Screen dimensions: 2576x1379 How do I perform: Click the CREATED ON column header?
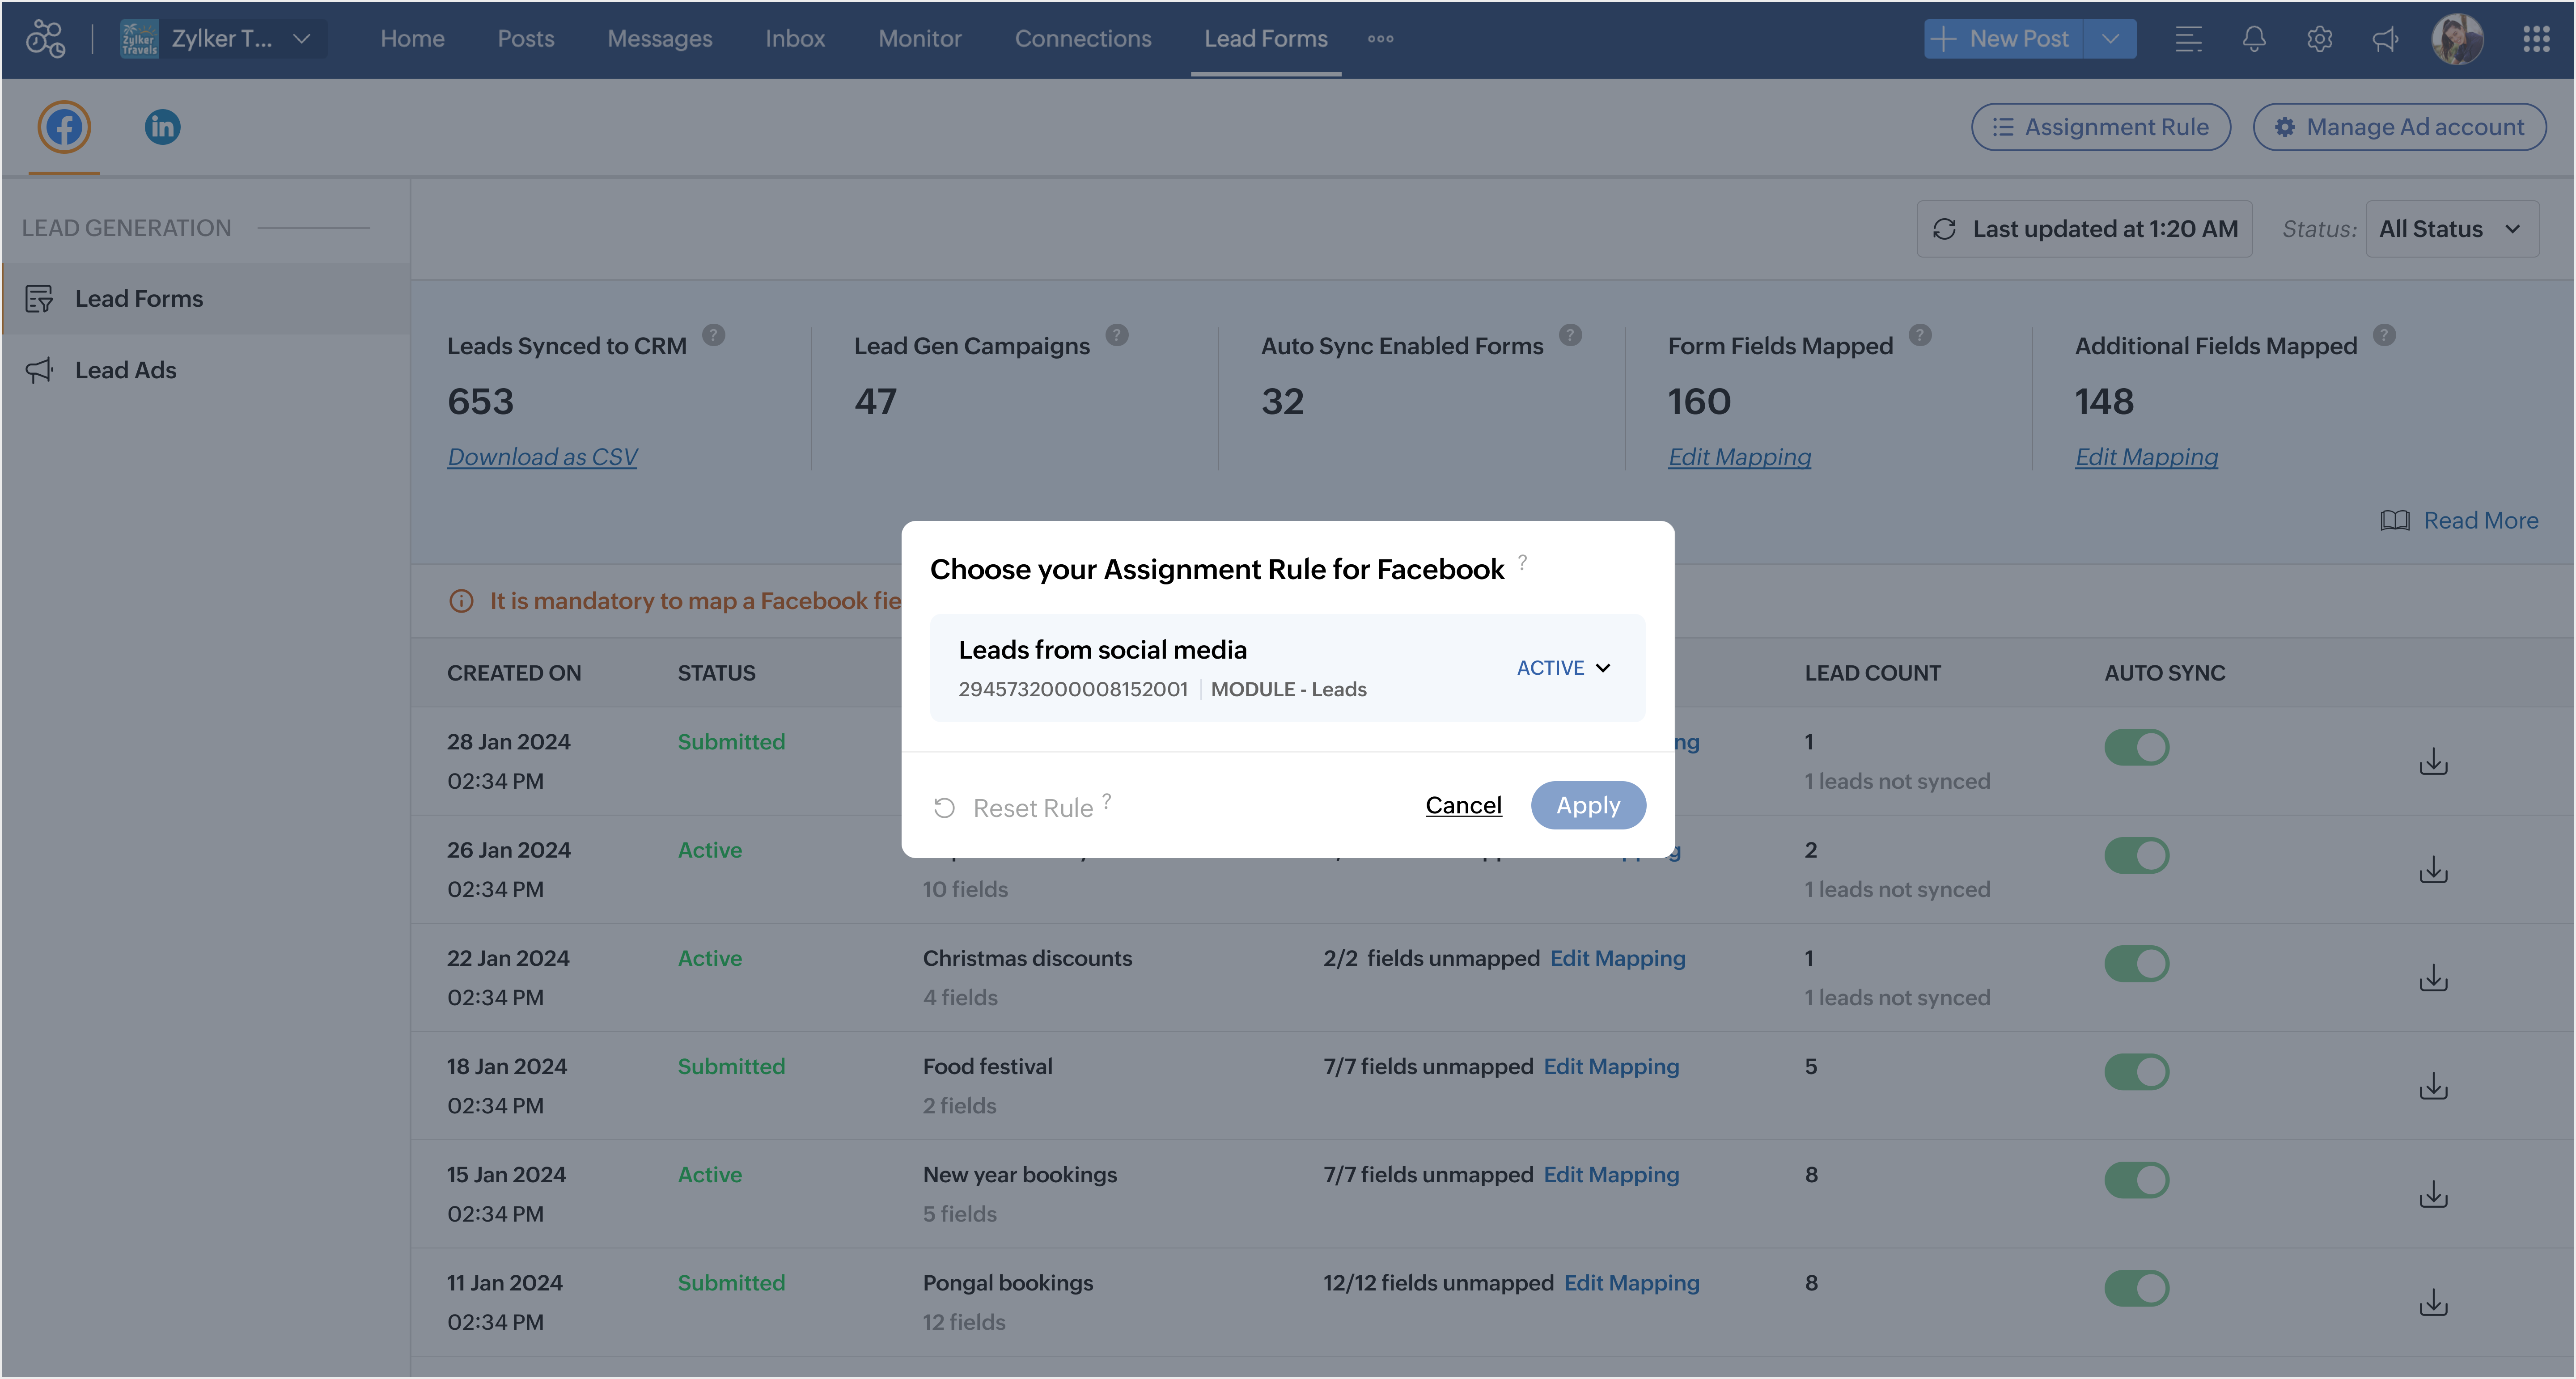point(514,673)
